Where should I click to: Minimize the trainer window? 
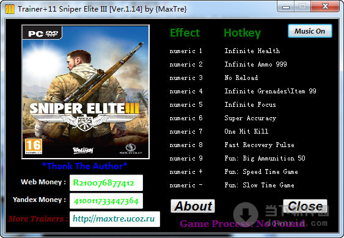tap(285, 6)
